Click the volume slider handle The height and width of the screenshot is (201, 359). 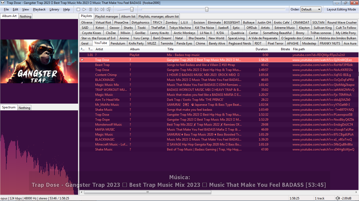132,9
